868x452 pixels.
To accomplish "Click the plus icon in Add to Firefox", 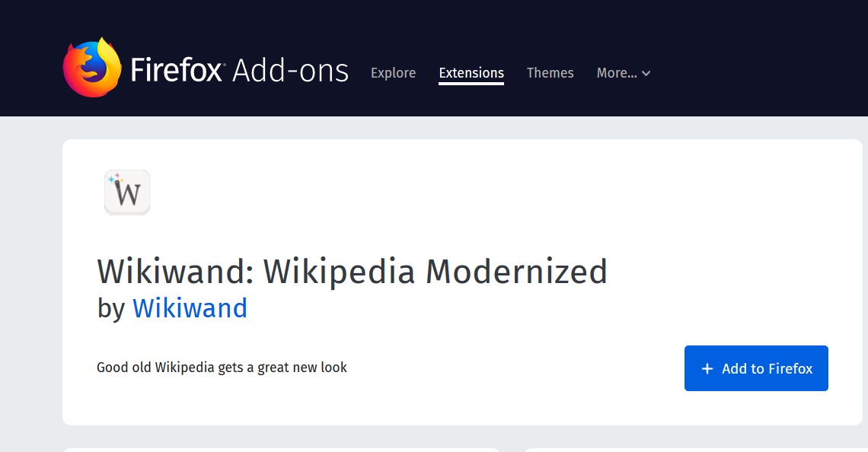I will click(x=707, y=369).
